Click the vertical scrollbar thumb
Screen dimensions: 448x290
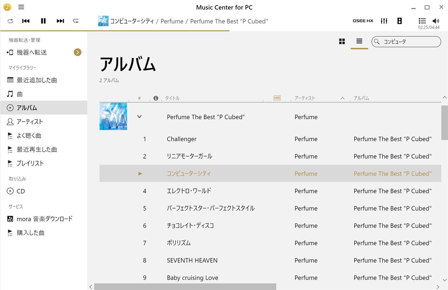coord(444,122)
